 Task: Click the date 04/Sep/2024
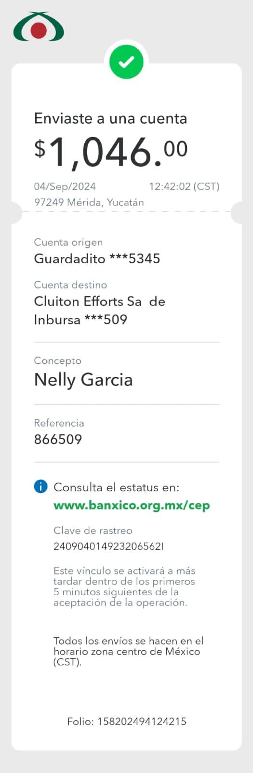click(65, 186)
